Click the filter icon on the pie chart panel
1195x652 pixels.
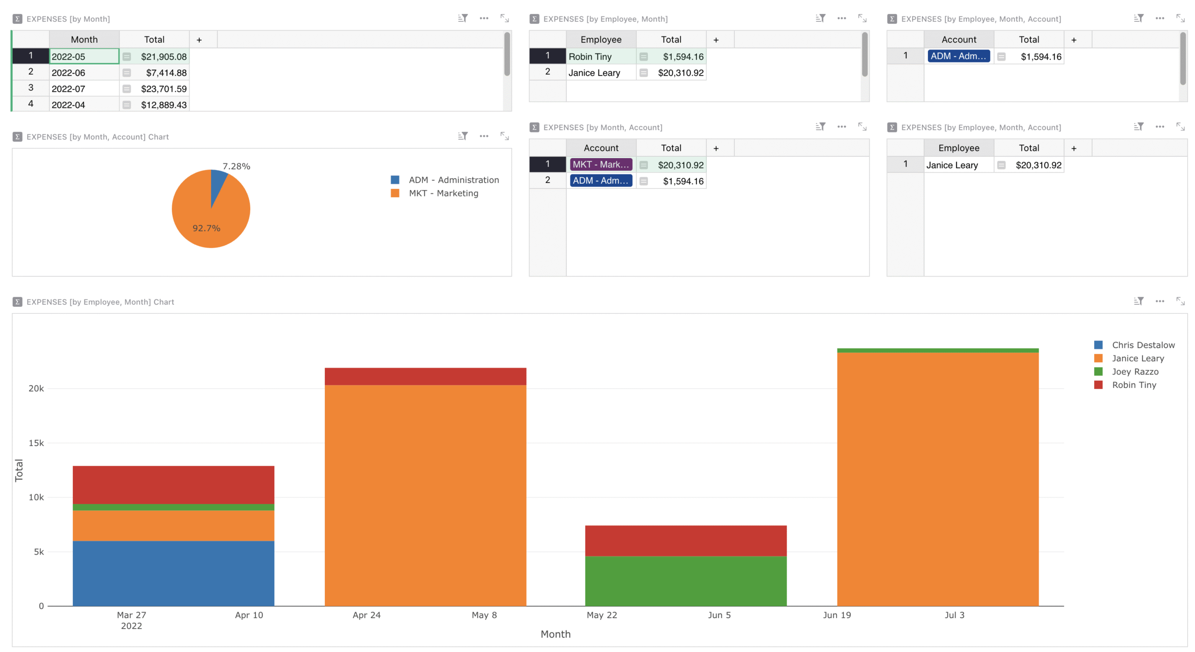(x=463, y=136)
